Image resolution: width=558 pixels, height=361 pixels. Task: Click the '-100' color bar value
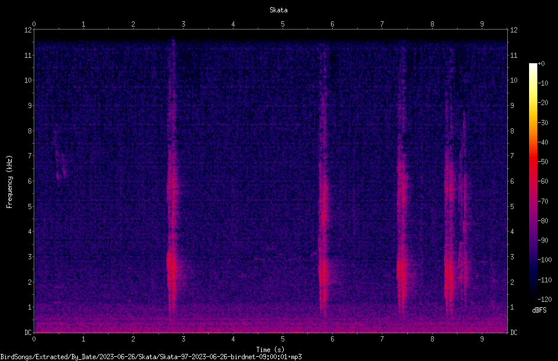(544, 260)
